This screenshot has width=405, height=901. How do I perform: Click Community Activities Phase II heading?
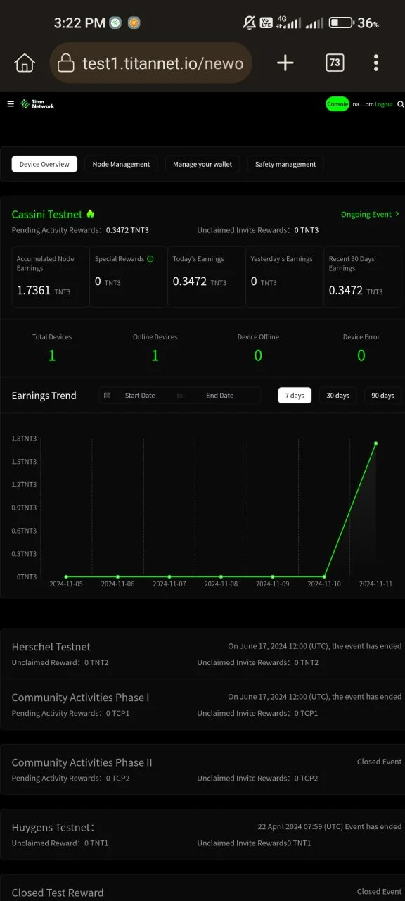(82, 762)
